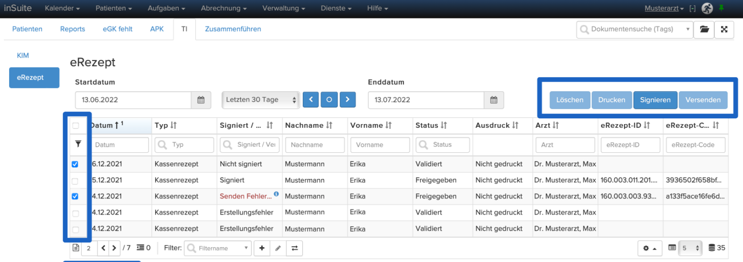
Task: Click the Status column filter field
Action: pos(443,145)
